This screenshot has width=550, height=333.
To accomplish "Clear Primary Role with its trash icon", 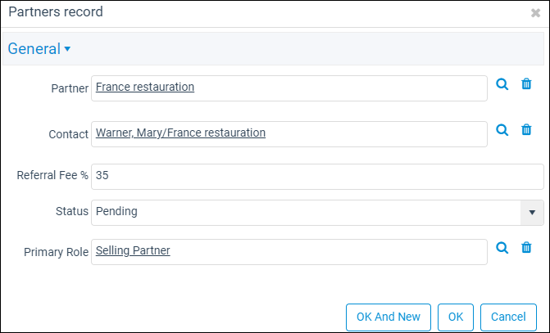I will pos(526,248).
